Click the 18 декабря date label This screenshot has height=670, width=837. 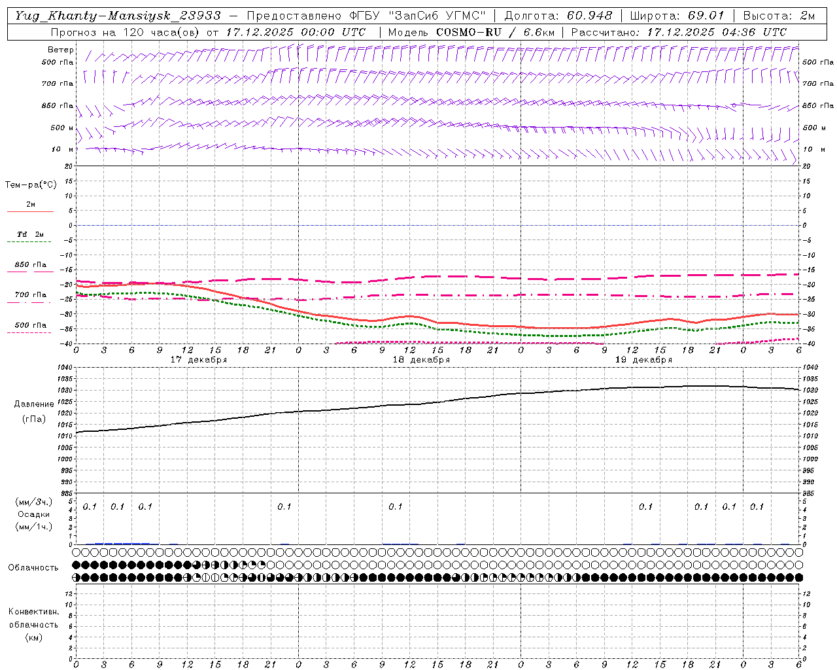421,360
